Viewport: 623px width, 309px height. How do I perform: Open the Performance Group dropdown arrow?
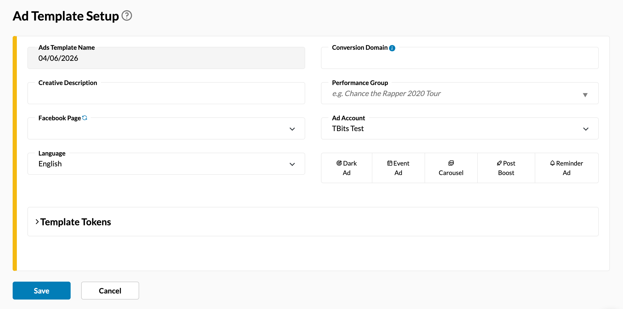coord(585,95)
